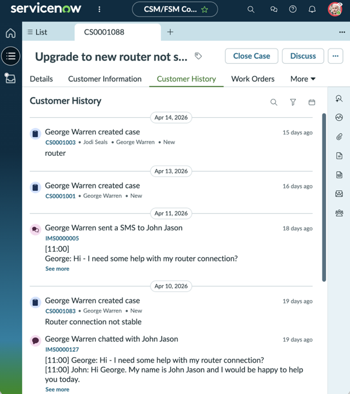Open the vertical three-dot menu beside the logo
The width and height of the screenshot is (350, 394).
click(x=99, y=9)
